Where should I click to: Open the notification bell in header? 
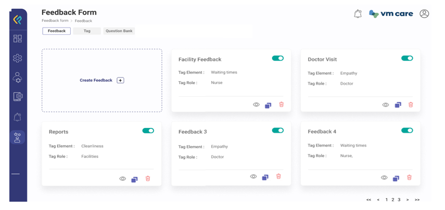358,14
